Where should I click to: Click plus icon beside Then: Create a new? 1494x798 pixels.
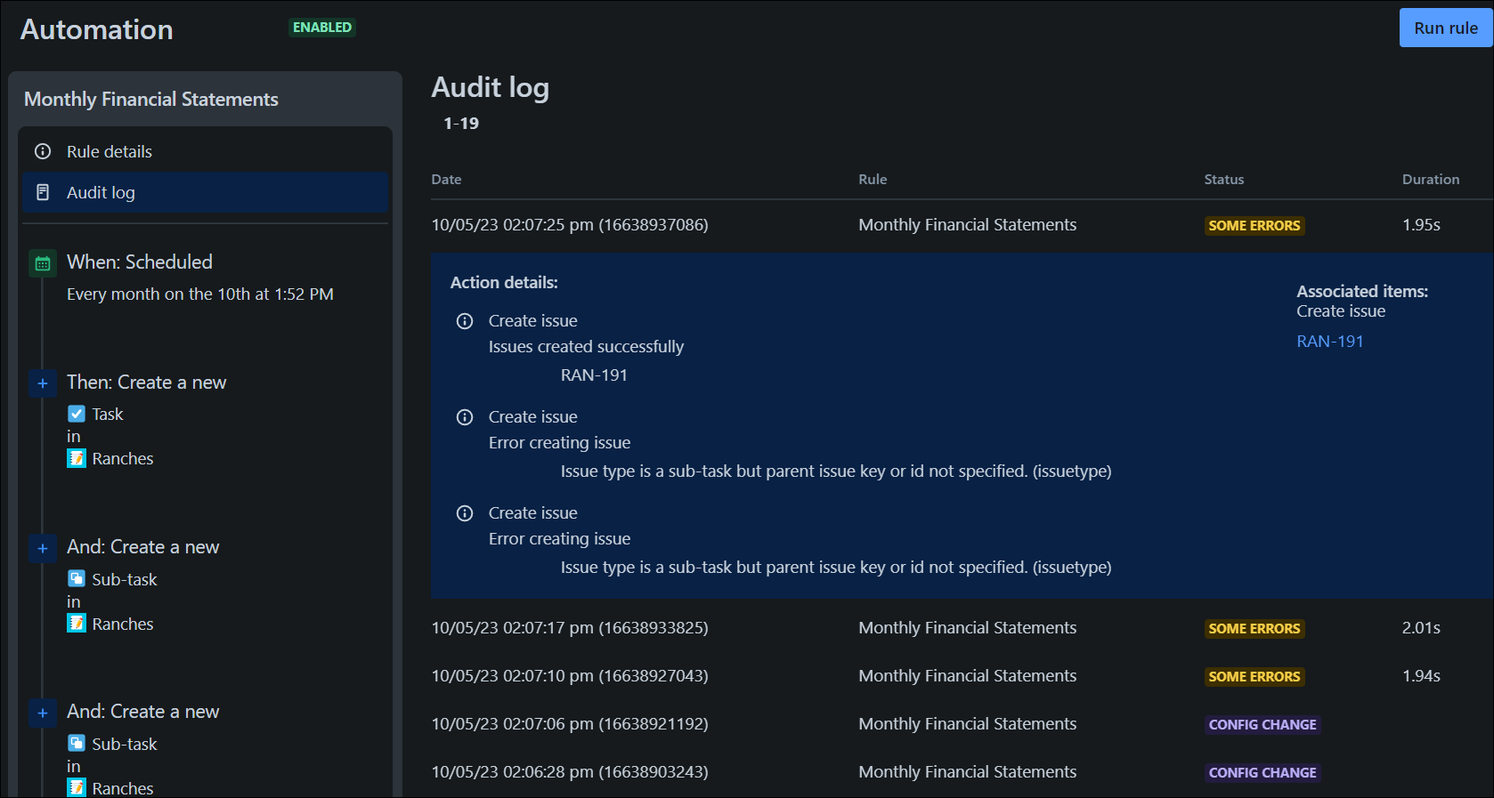pyautogui.click(x=43, y=383)
